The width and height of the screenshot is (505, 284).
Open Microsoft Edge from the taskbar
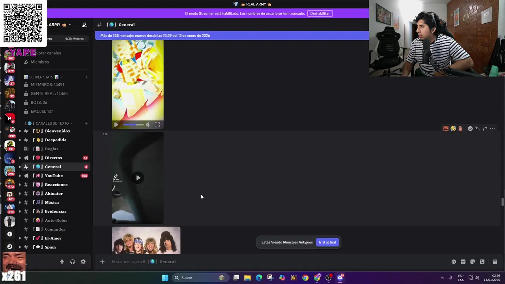259,278
